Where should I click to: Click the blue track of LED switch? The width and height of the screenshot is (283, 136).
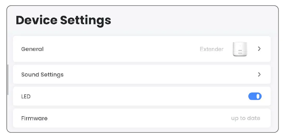(x=252, y=96)
